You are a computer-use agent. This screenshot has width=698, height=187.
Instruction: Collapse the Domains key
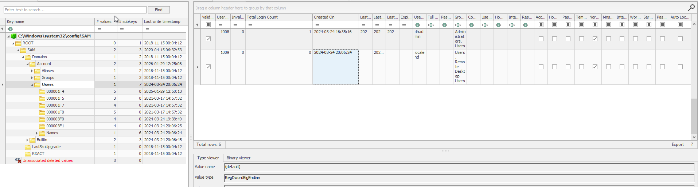[x=23, y=57]
